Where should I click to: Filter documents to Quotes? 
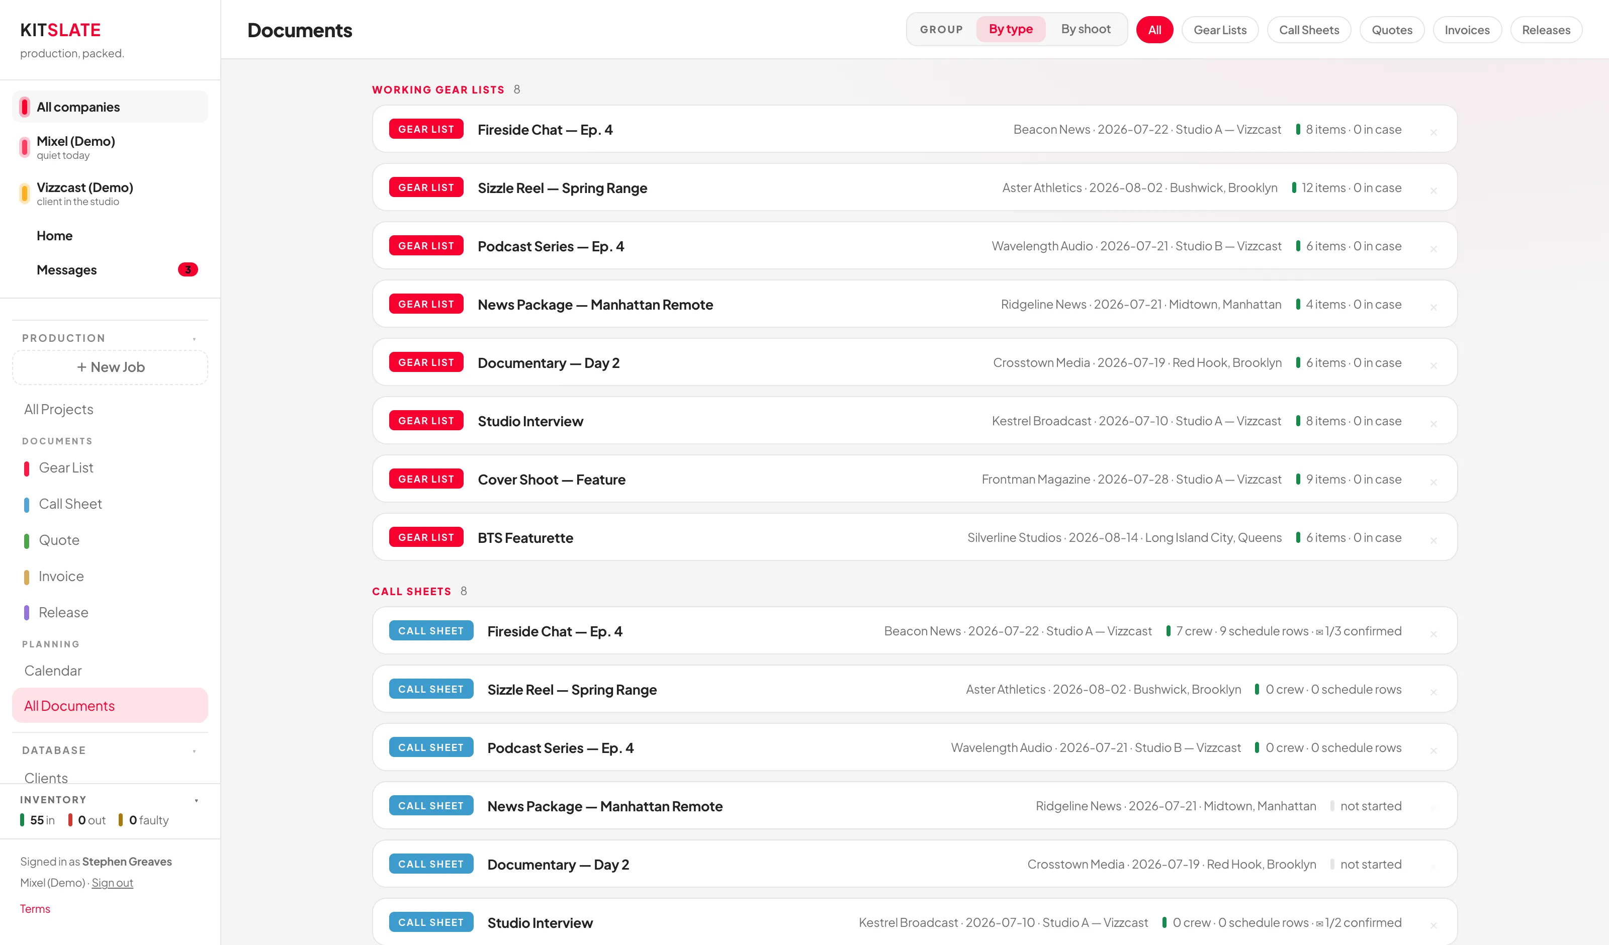point(1392,29)
